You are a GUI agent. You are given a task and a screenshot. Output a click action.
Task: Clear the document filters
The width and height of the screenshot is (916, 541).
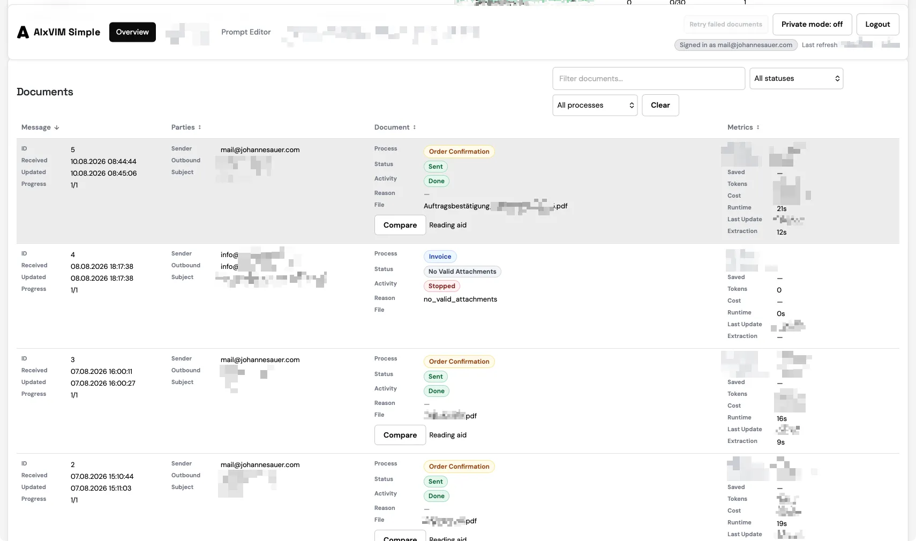(660, 105)
